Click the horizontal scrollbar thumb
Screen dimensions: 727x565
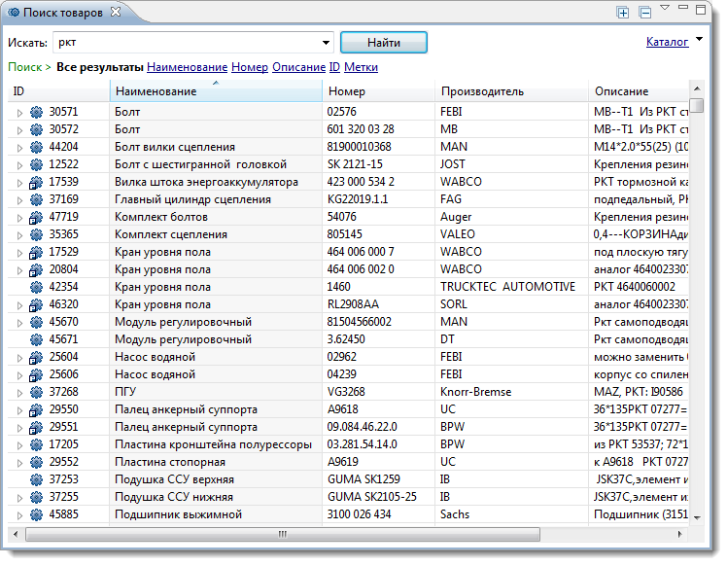(283, 534)
